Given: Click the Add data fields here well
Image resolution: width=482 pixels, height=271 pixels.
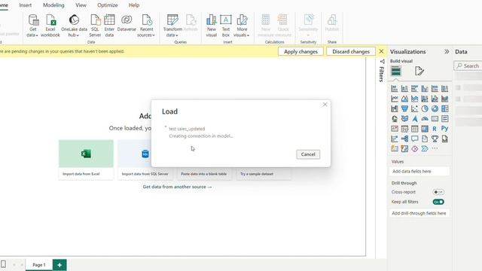Looking at the screenshot, I should click(x=419, y=172).
